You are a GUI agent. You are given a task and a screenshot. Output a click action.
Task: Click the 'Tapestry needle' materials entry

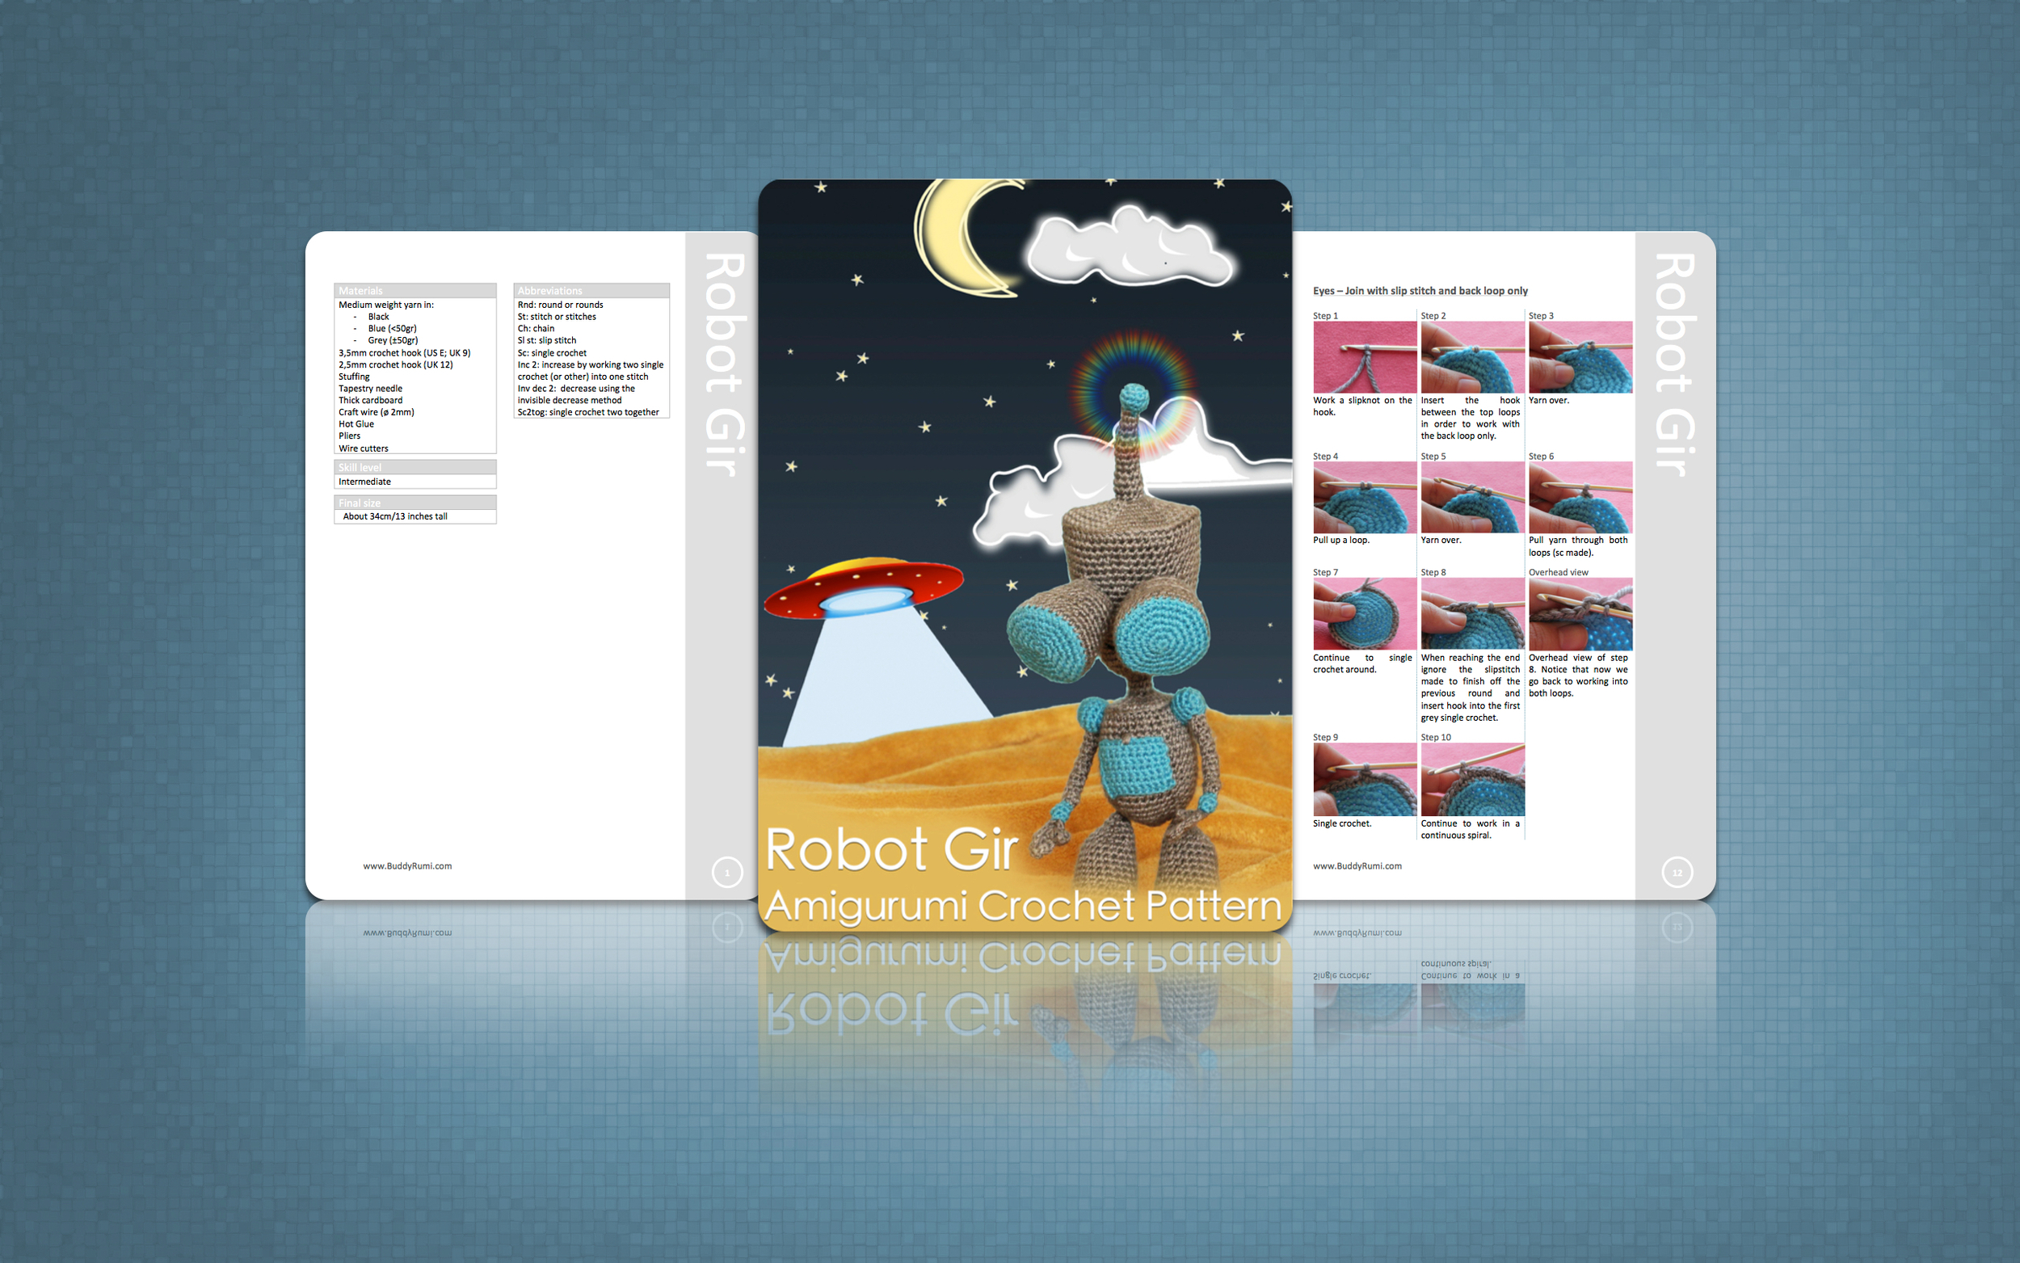371,389
